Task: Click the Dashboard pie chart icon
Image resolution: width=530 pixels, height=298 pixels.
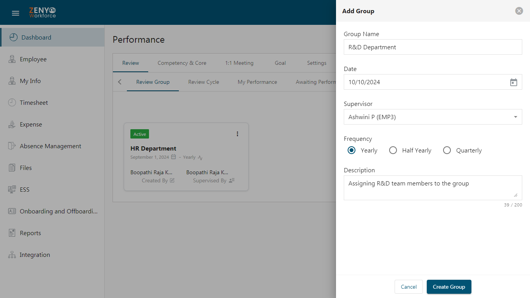Action: [14, 37]
